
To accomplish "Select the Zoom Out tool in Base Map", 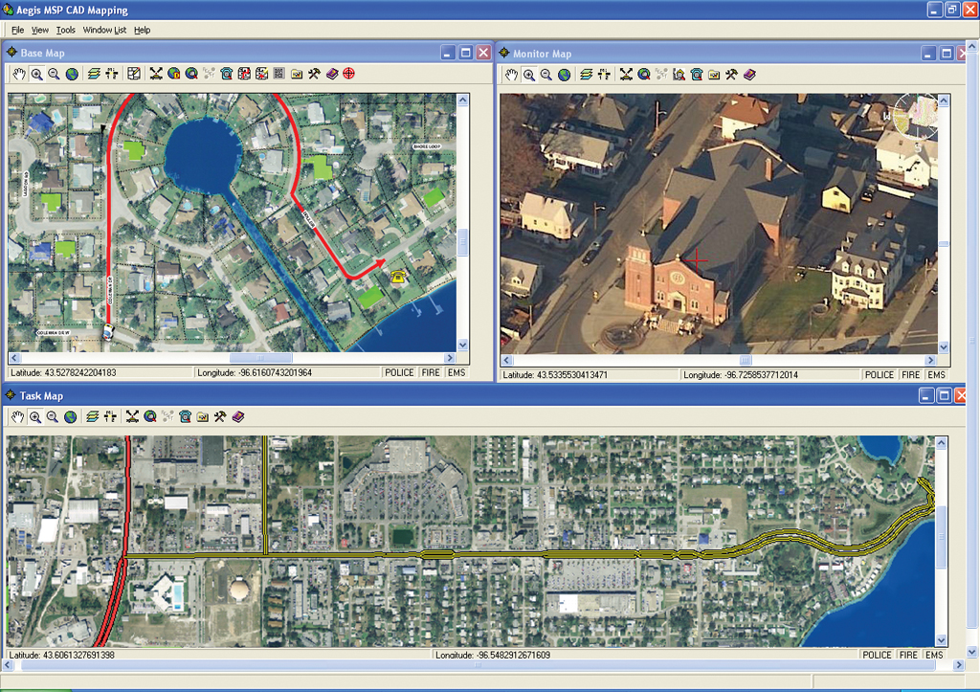I will click(54, 74).
